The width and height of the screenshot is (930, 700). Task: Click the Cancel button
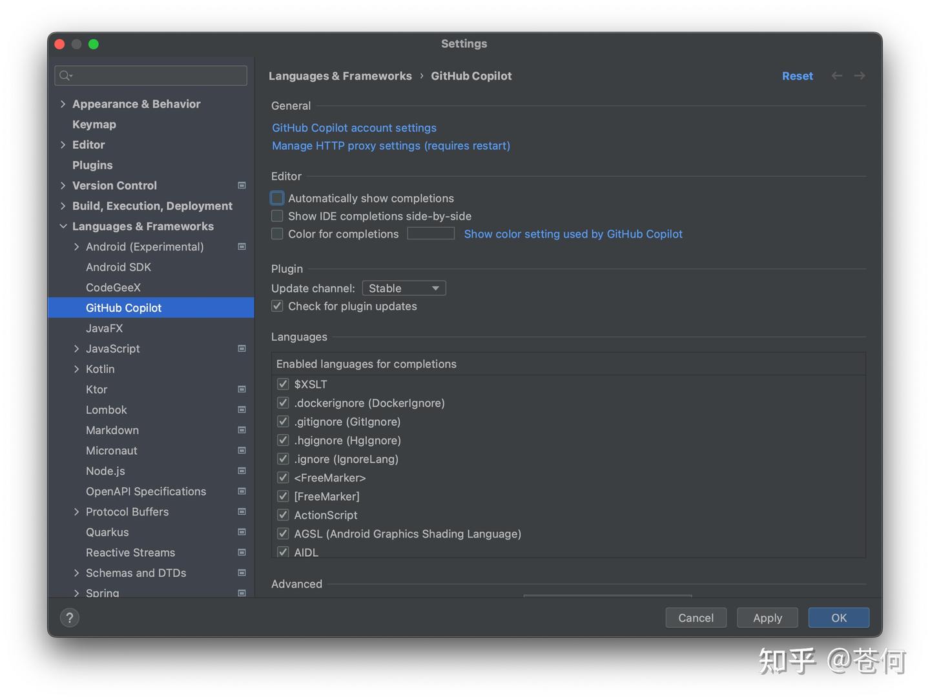coord(696,617)
